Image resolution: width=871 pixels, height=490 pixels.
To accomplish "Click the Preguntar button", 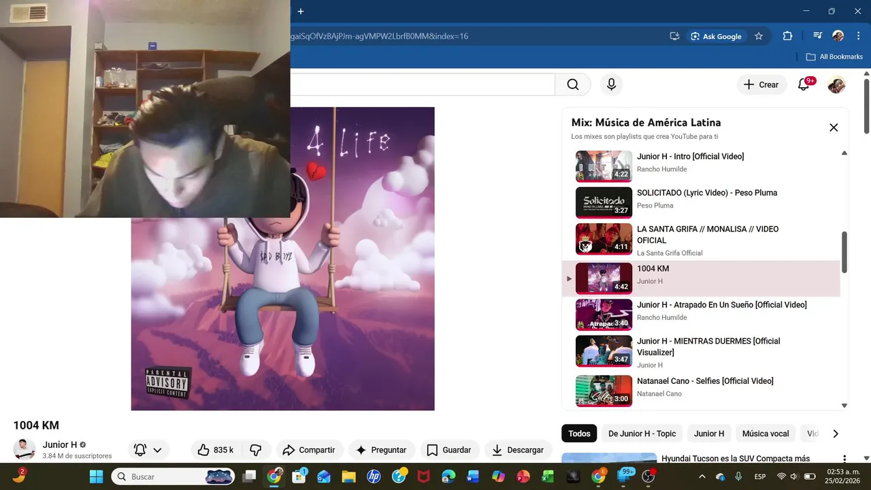I will pyautogui.click(x=381, y=450).
